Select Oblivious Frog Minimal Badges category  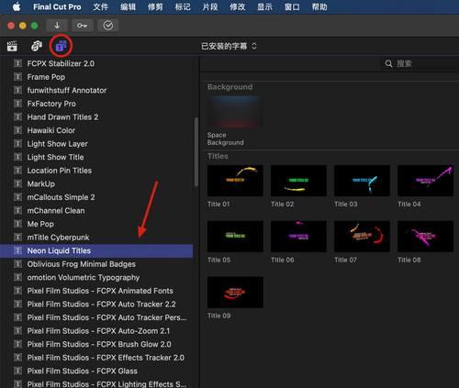pos(96,264)
